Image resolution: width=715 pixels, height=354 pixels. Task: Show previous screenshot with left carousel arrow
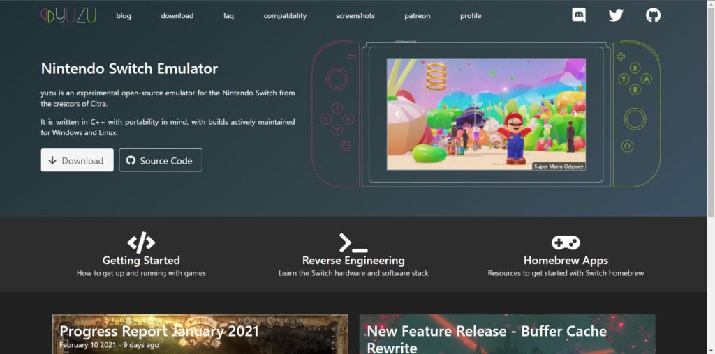tap(397, 114)
